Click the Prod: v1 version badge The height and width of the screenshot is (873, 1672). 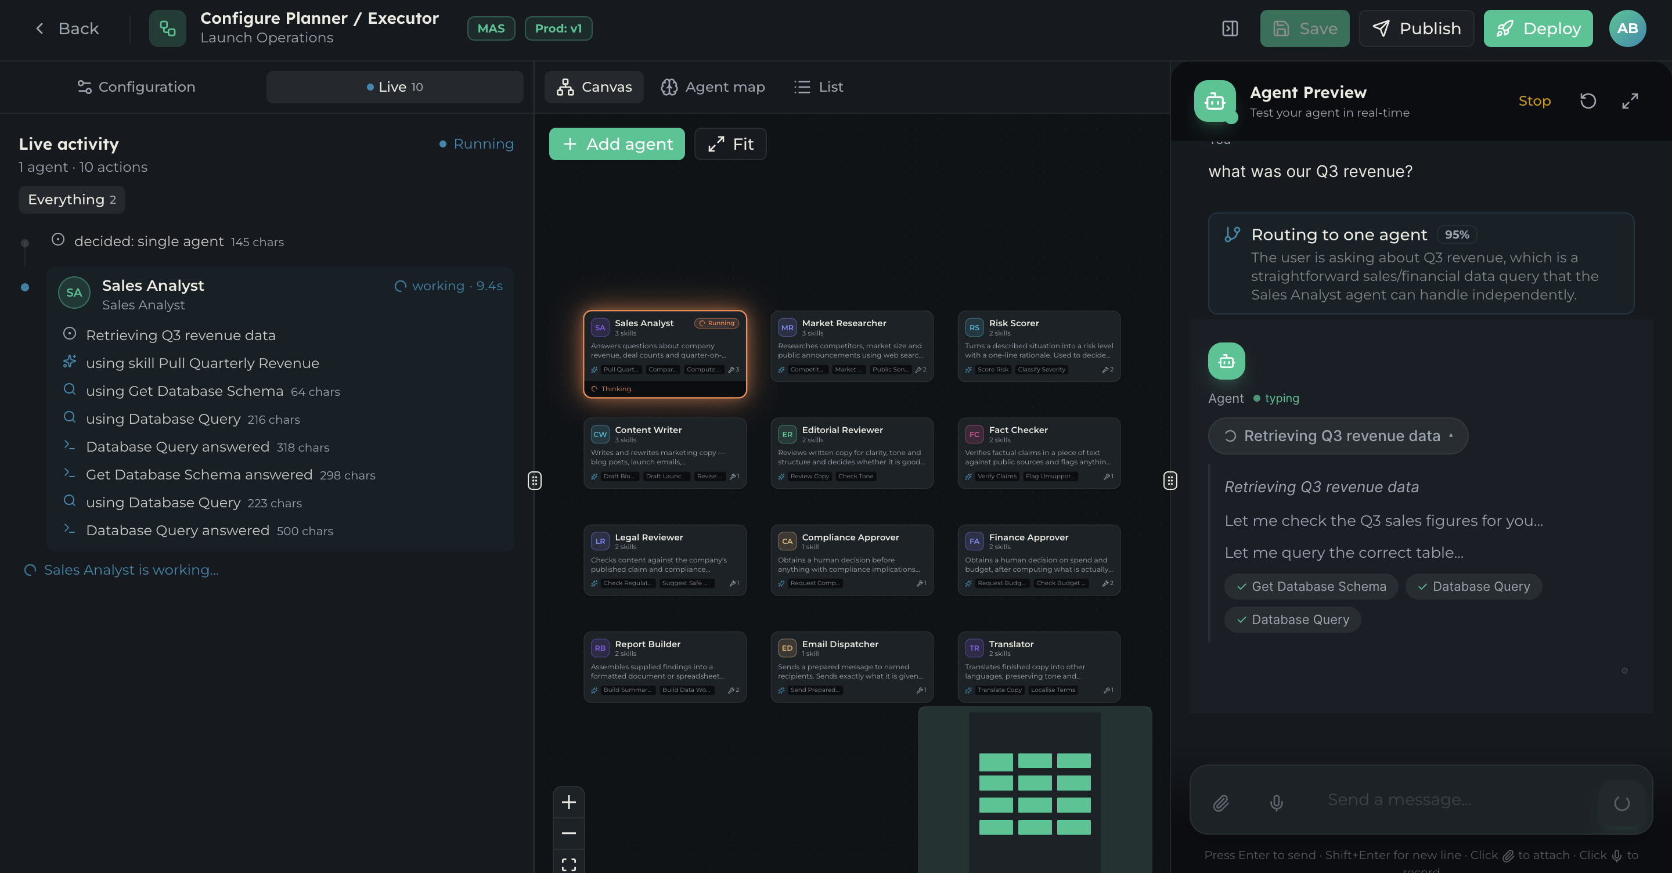[x=558, y=28]
